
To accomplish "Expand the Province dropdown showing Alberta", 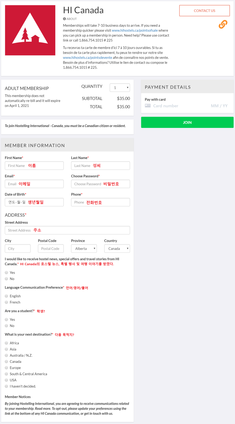I will (x=84, y=249).
